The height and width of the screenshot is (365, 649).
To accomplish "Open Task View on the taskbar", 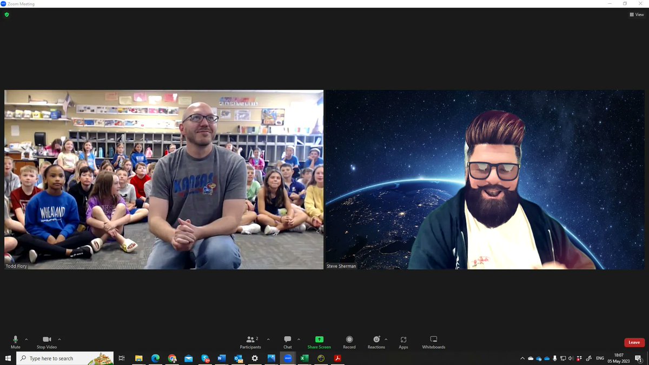I will coord(122,358).
